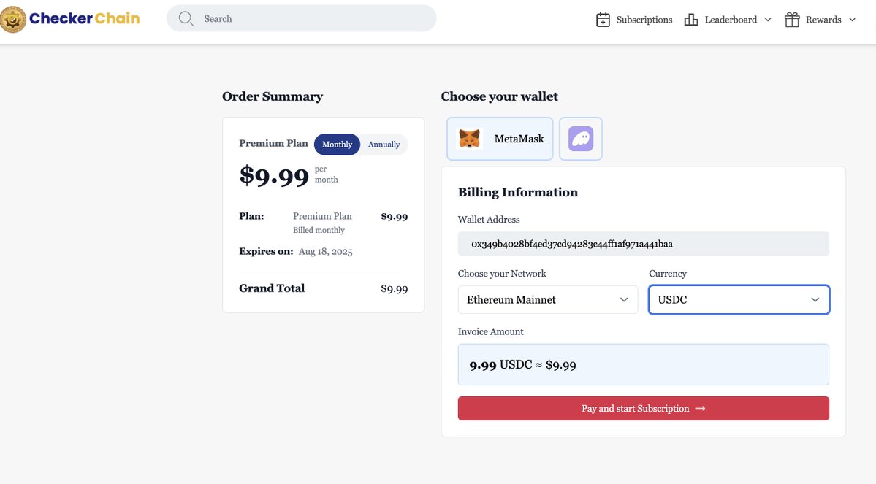Click the CheckerChain gear logo icon
The height and width of the screenshot is (484, 876).
pyautogui.click(x=13, y=19)
